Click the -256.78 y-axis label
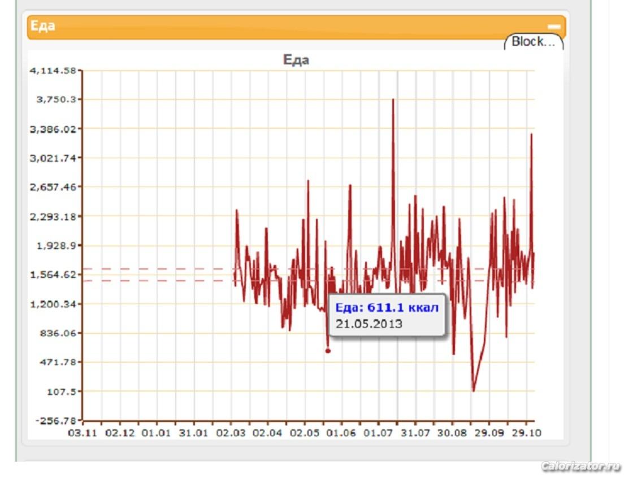633x478 pixels. [56, 420]
